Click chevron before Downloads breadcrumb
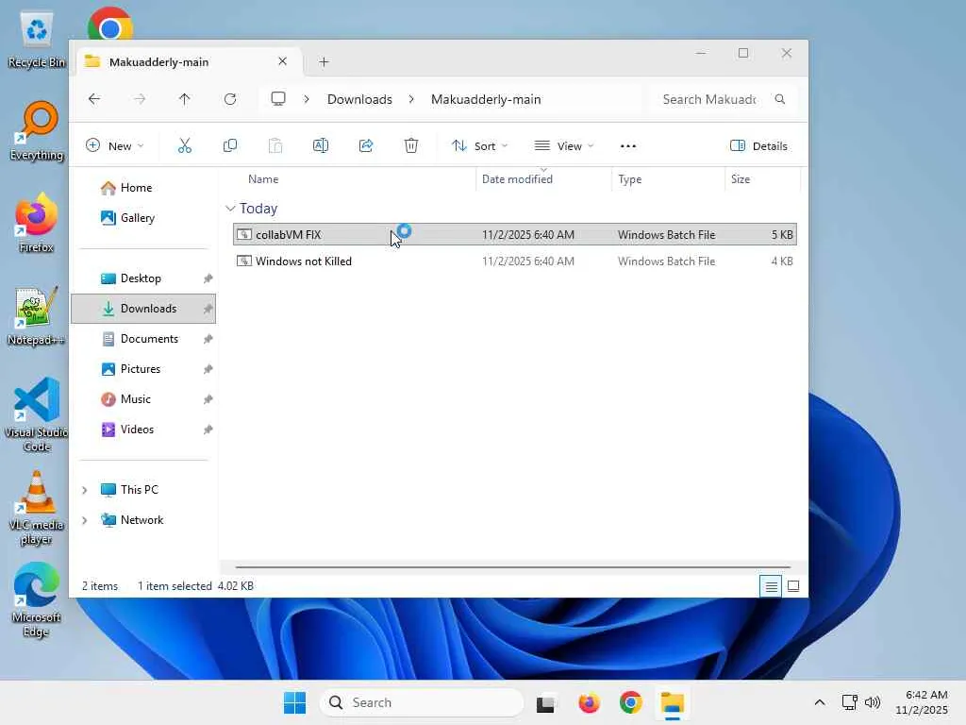 (x=307, y=99)
